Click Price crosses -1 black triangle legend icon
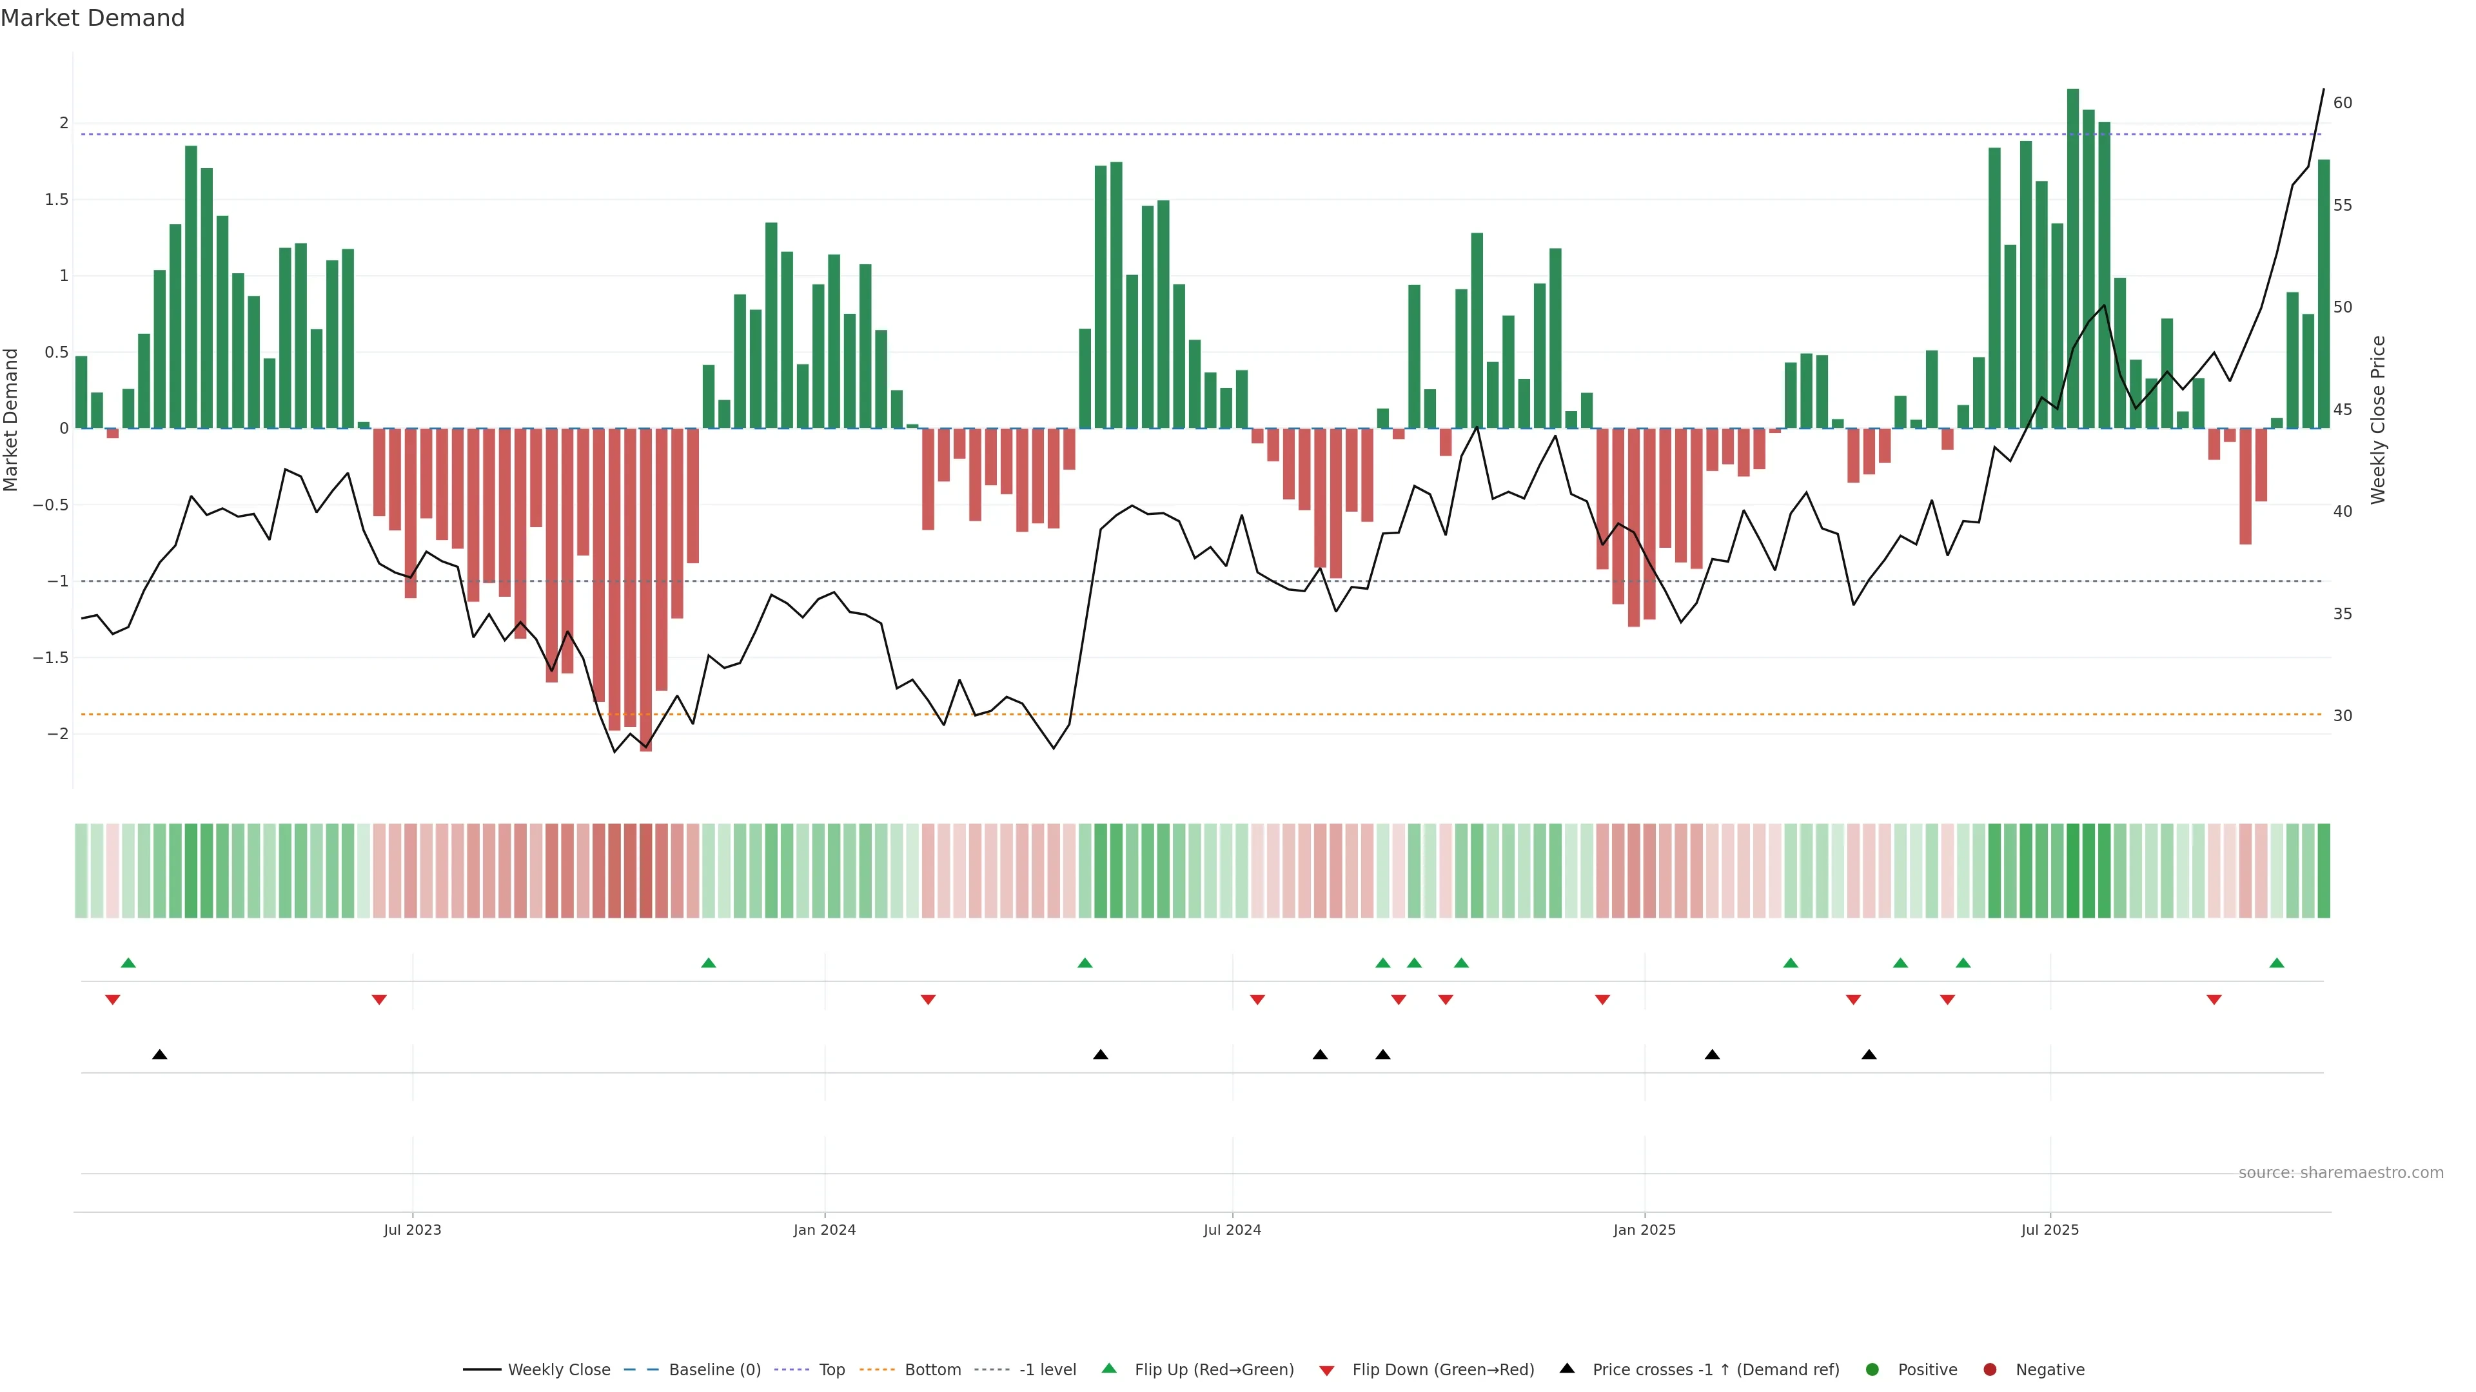 pyautogui.click(x=1567, y=1369)
